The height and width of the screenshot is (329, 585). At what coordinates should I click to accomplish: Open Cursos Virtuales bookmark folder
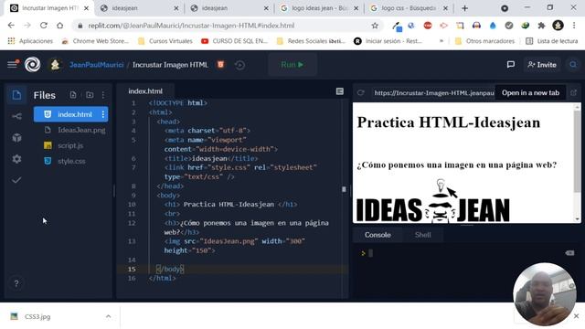coord(165,41)
